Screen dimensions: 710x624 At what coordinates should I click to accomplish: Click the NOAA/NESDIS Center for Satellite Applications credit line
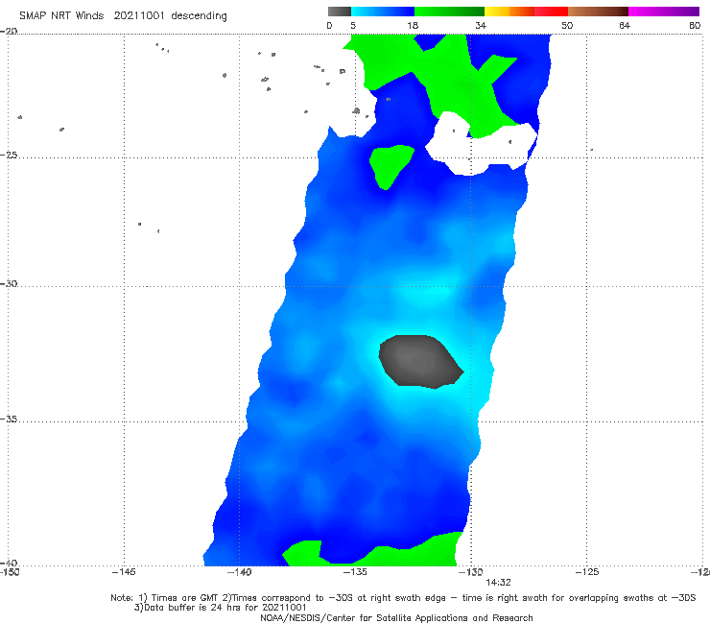point(396,618)
